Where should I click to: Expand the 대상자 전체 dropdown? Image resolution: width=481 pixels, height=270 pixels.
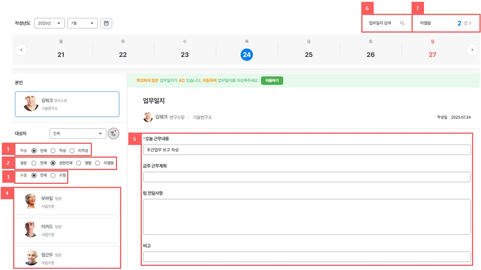tap(78, 133)
